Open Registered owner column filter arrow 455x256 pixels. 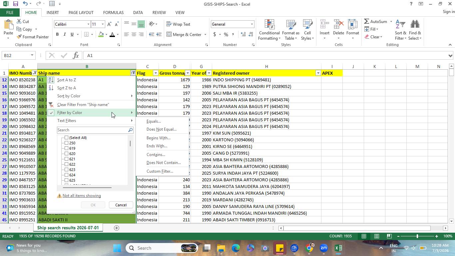tap(318, 73)
